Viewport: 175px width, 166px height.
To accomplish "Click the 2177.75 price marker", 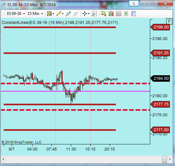I will pyautogui.click(x=160, y=104).
